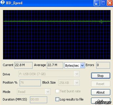This screenshot has width=113, height=105.
Task: Click the Duration field showing 00:00
Action: pos(39,100)
